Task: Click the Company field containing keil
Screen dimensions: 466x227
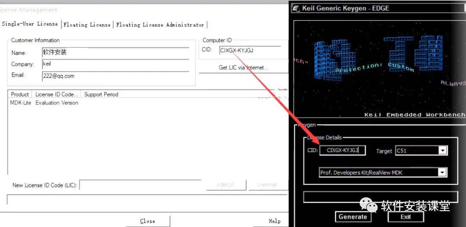Action: point(116,64)
